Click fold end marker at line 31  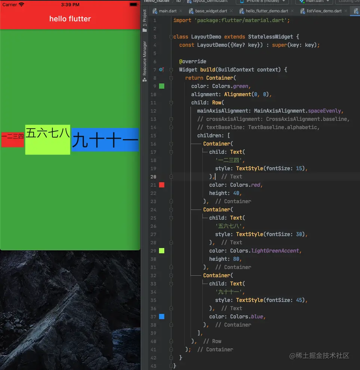click(171, 267)
